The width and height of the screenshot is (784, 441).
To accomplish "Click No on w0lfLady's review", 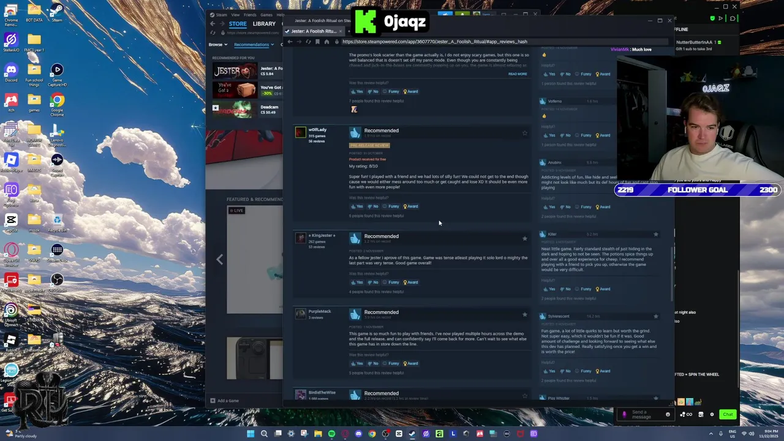I will point(374,206).
